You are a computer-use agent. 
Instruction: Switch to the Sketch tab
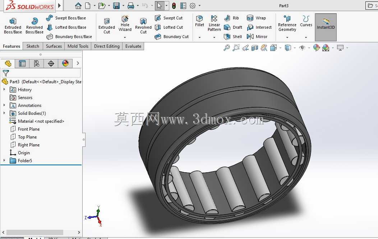pos(33,46)
